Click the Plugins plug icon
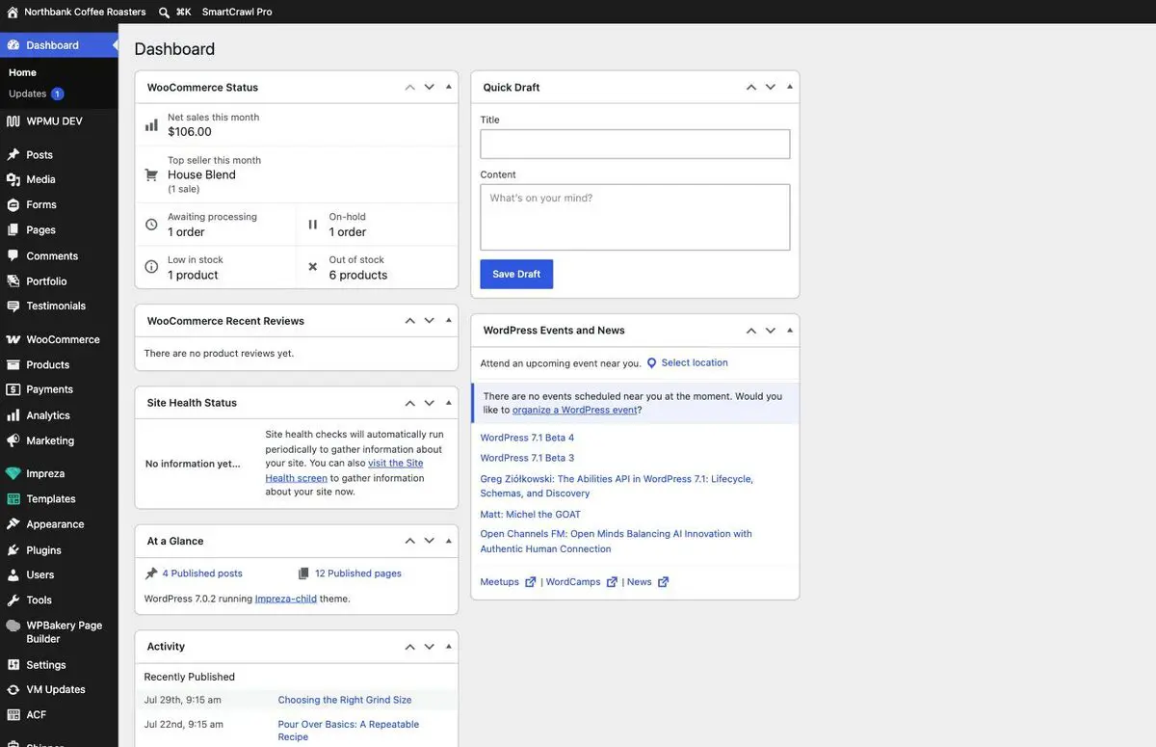 (x=13, y=549)
